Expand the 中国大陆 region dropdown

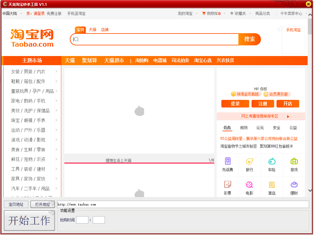pos(21,13)
